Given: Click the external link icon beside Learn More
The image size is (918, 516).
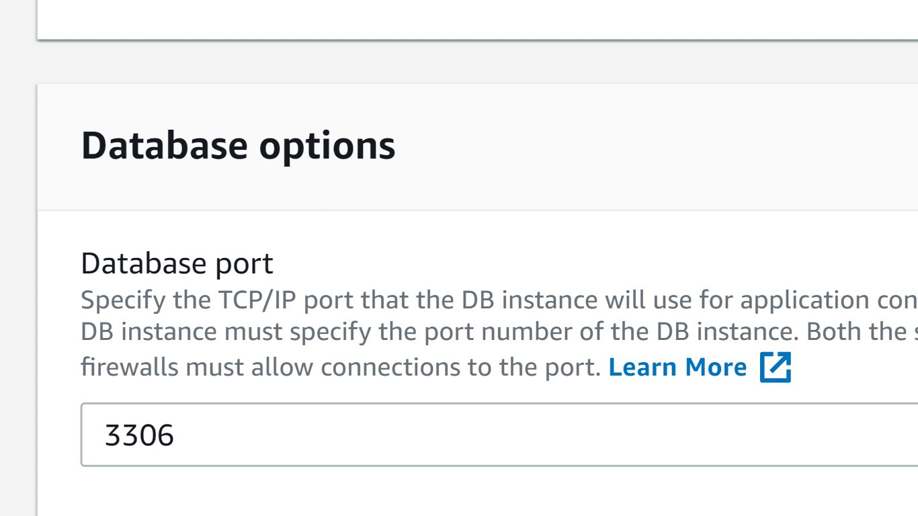Looking at the screenshot, I should point(776,367).
